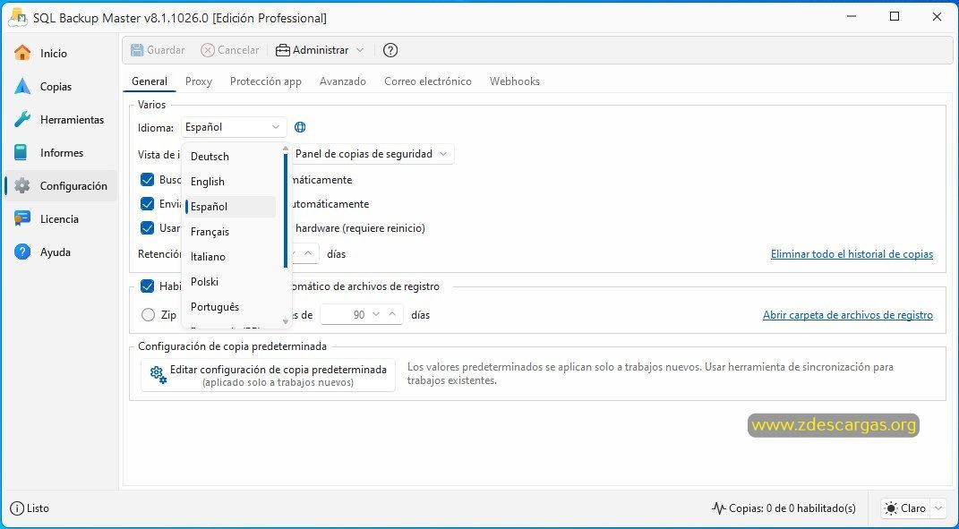The height and width of the screenshot is (529, 959).
Task: Open the Panel de copias de seguridad dropdown
Action: (x=372, y=154)
